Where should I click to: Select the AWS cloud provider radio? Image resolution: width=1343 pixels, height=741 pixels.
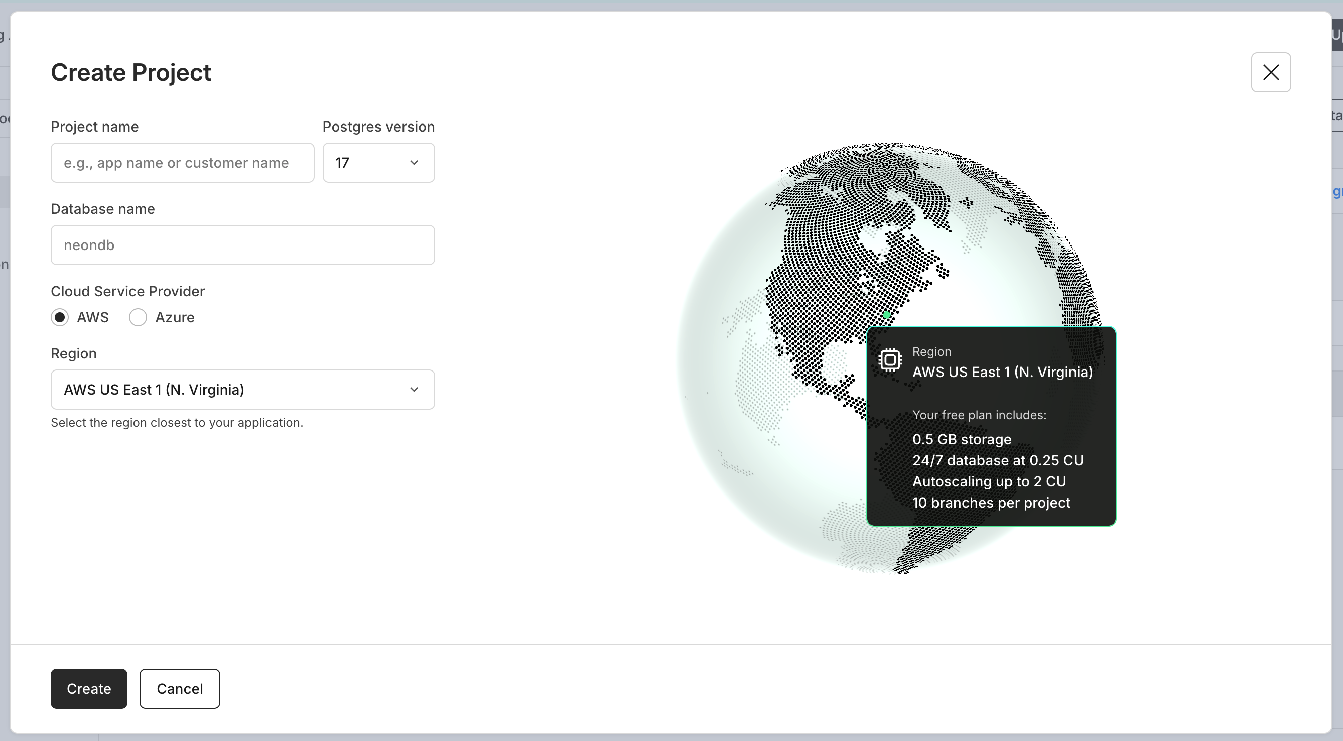click(x=60, y=318)
